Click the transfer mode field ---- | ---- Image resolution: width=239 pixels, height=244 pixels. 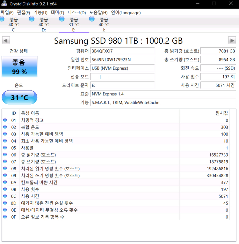click(x=122, y=77)
